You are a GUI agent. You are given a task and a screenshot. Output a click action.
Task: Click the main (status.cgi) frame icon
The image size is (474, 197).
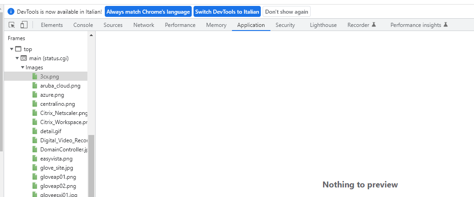tap(24, 58)
